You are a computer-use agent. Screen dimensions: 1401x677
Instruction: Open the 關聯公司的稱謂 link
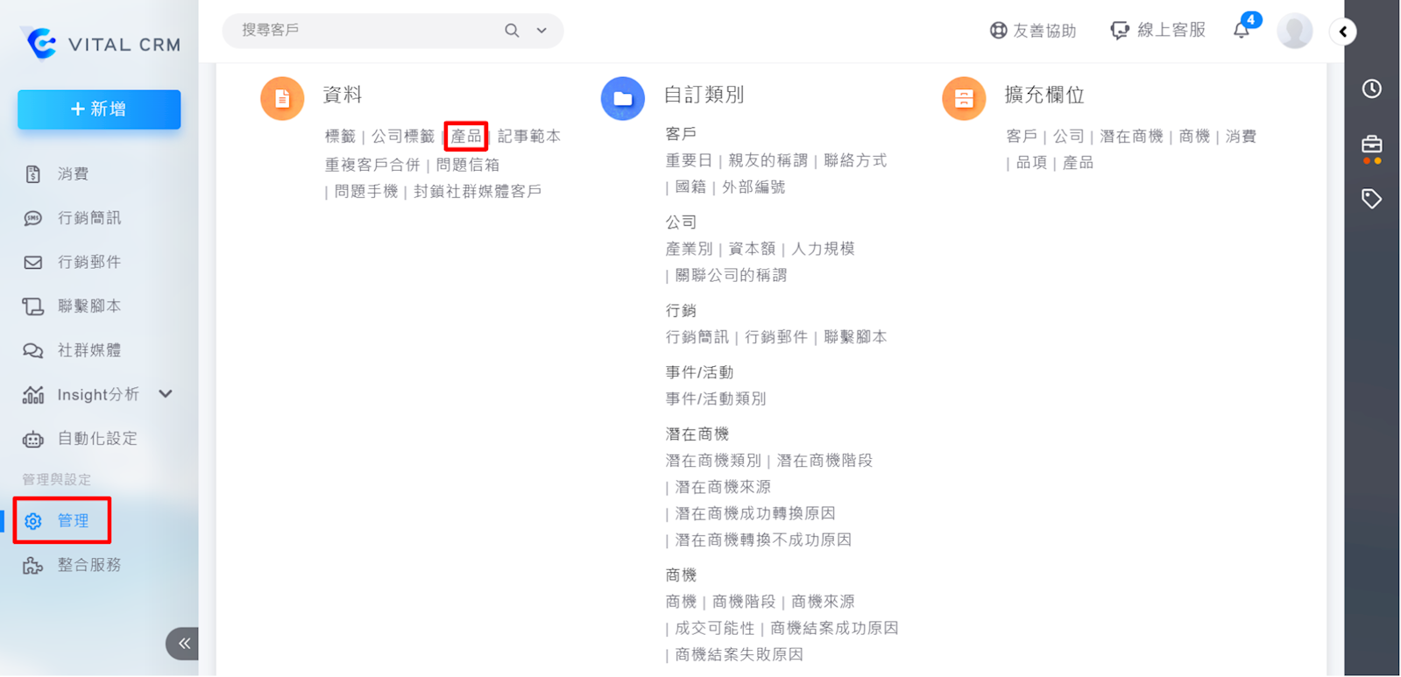tap(731, 275)
